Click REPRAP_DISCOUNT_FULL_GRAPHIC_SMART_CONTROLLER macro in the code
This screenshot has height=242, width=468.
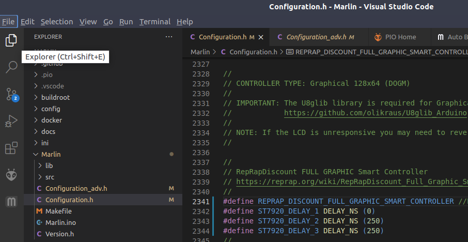pyautogui.click(x=356, y=202)
